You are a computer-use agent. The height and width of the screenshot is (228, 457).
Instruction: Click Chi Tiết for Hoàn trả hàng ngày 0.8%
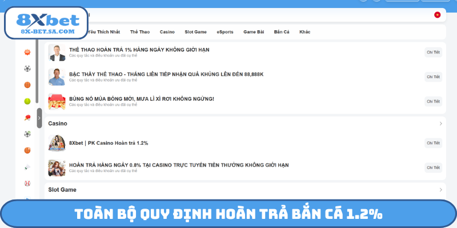click(433, 168)
